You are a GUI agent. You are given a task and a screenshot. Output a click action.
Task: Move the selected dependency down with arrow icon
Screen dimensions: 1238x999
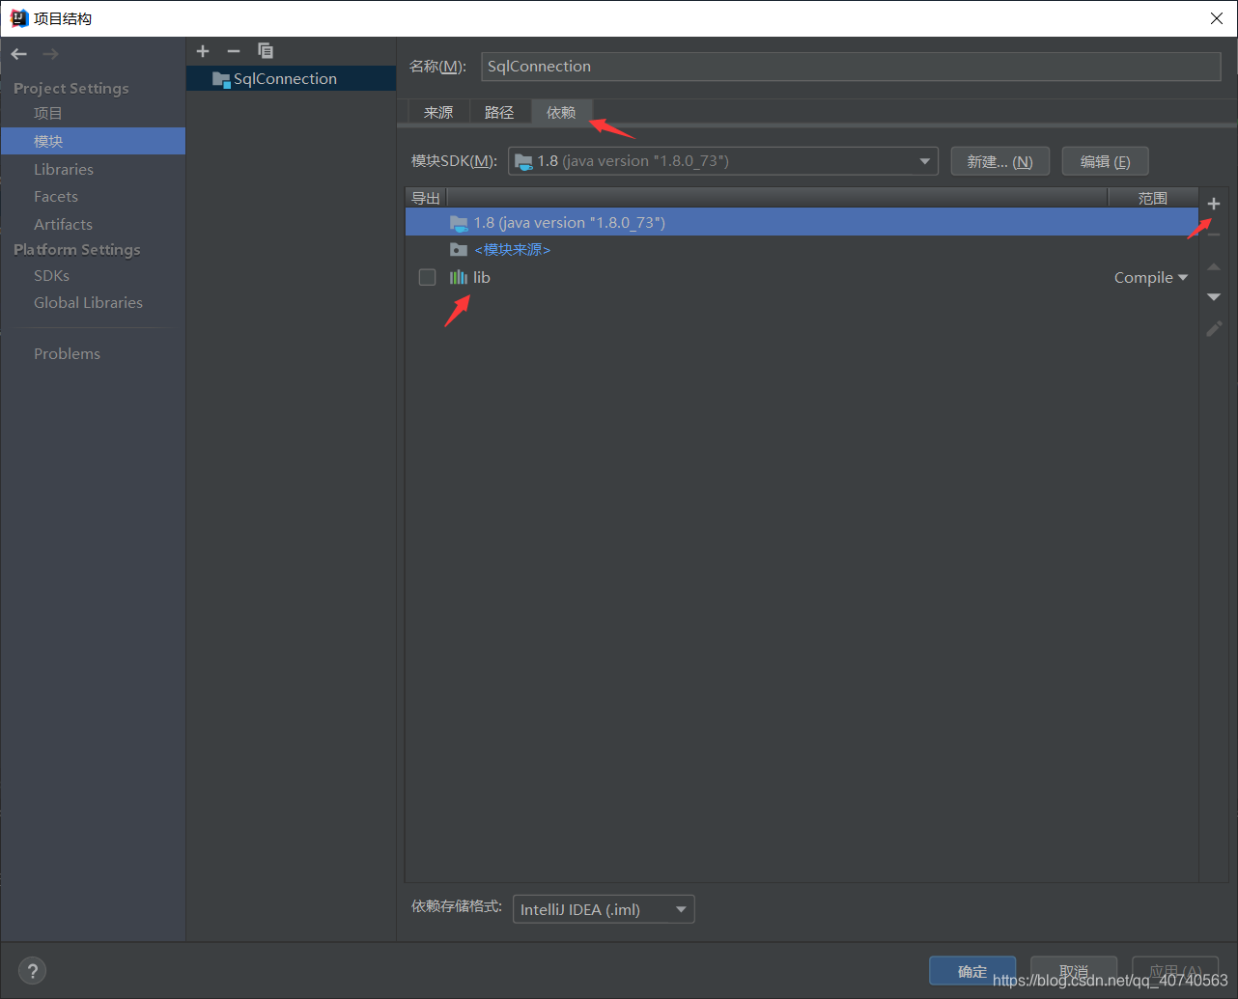(1214, 297)
